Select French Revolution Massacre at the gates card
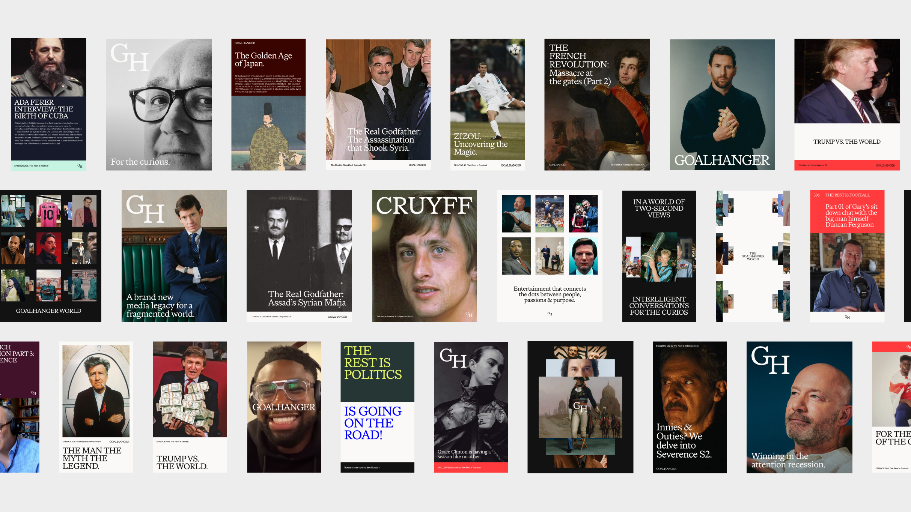Screen dimensions: 911x512 coord(597,104)
